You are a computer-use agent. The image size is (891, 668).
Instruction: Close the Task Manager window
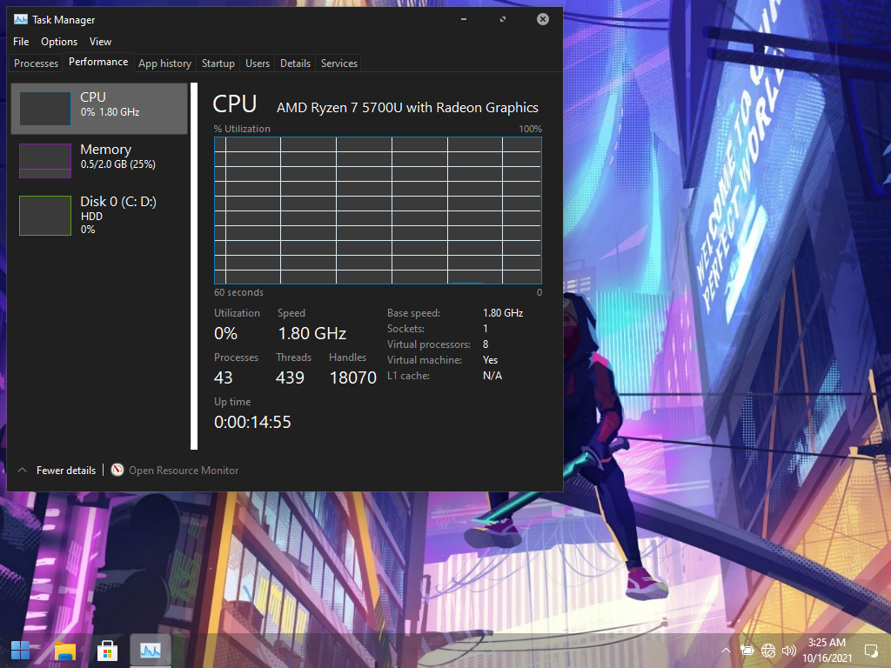tap(543, 19)
